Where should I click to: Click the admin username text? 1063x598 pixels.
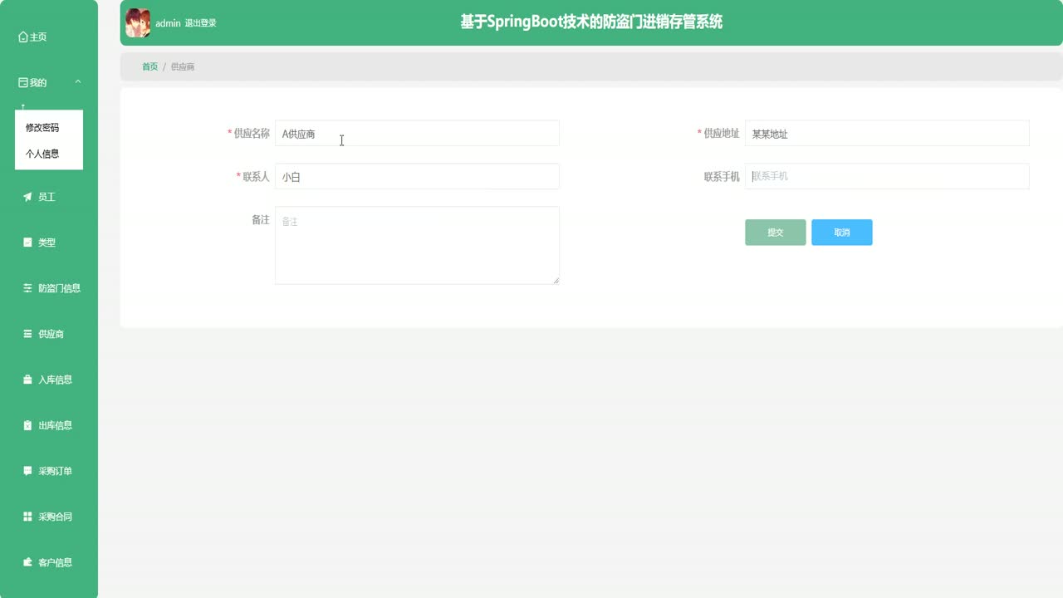pyautogui.click(x=168, y=23)
